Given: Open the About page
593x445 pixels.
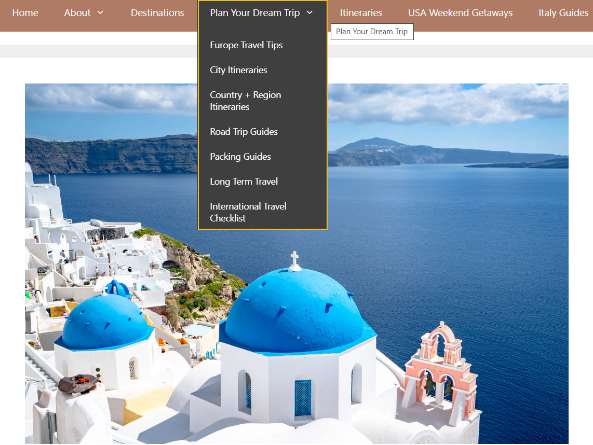Looking at the screenshot, I should coord(77,12).
